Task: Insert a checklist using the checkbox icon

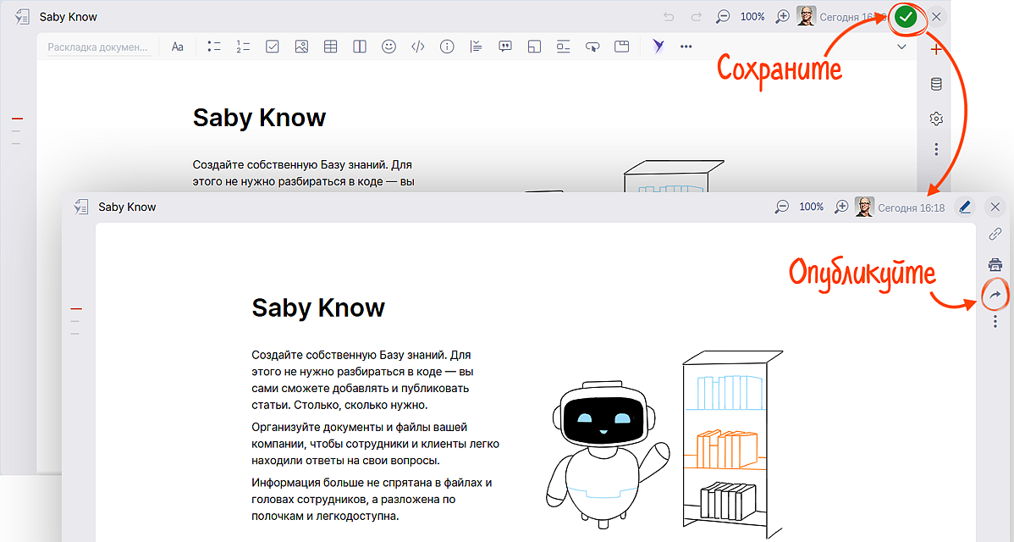Action: point(273,47)
